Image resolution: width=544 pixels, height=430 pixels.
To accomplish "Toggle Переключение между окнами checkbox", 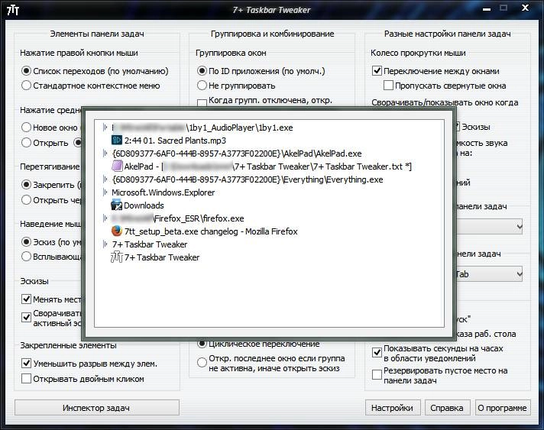I will click(377, 71).
